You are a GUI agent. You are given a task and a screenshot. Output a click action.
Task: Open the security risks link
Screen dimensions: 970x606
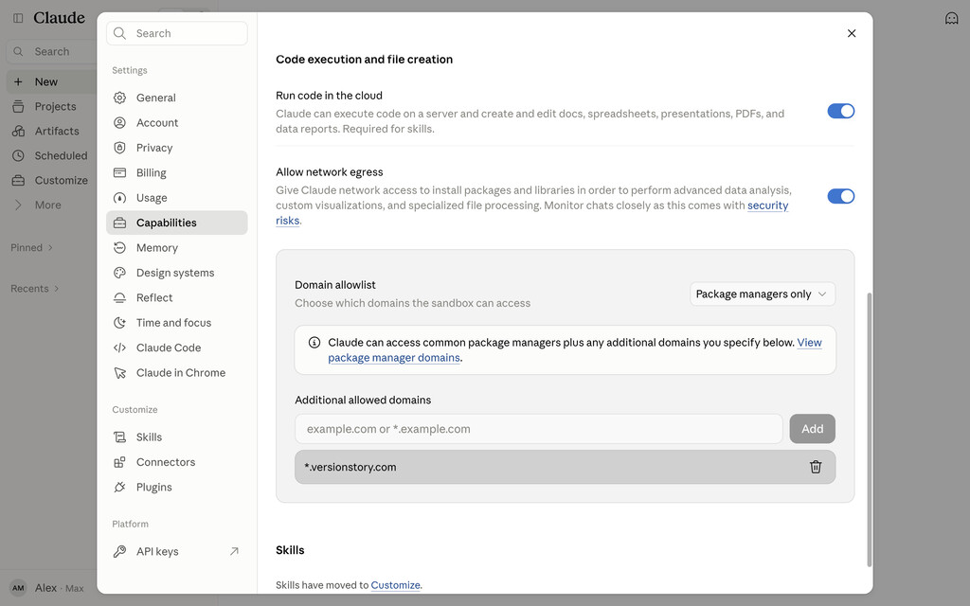pos(767,205)
